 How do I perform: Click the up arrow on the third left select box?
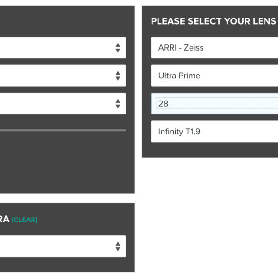click(x=118, y=101)
